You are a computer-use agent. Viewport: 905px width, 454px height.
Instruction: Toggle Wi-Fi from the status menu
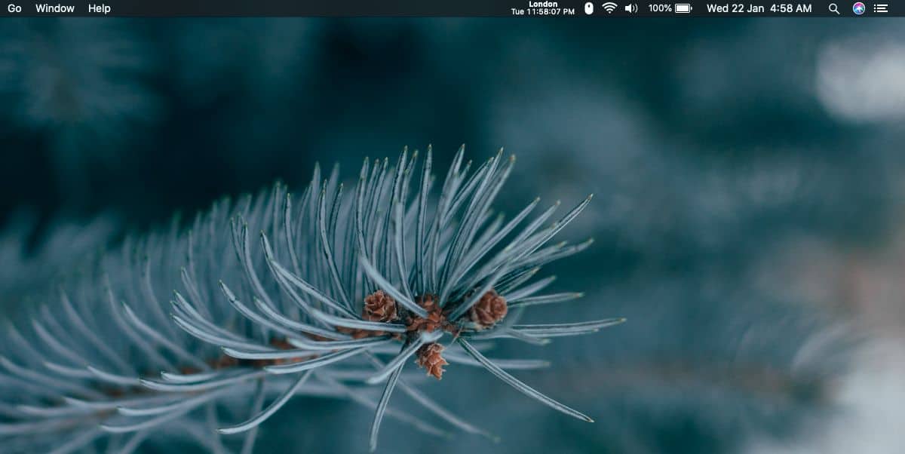pyautogui.click(x=608, y=8)
